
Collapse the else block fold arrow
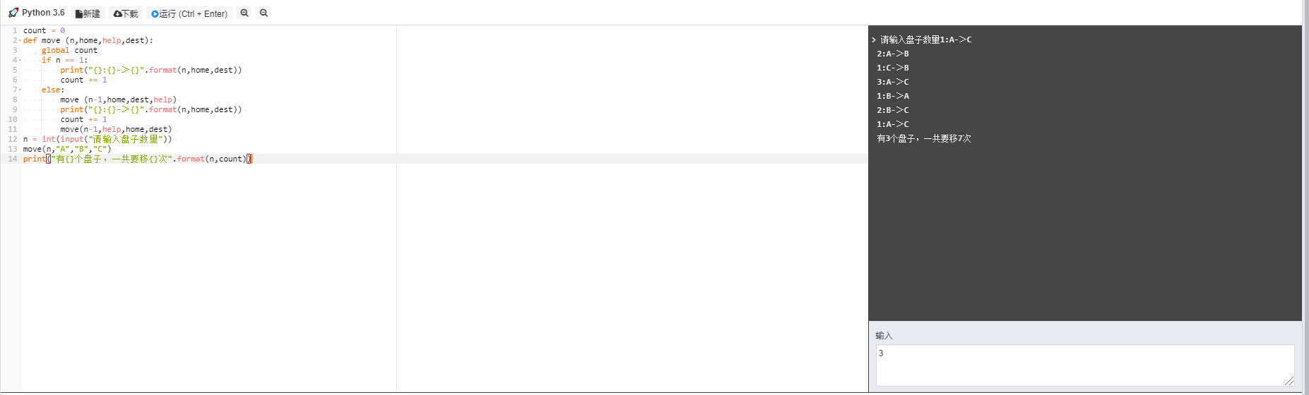click(20, 90)
